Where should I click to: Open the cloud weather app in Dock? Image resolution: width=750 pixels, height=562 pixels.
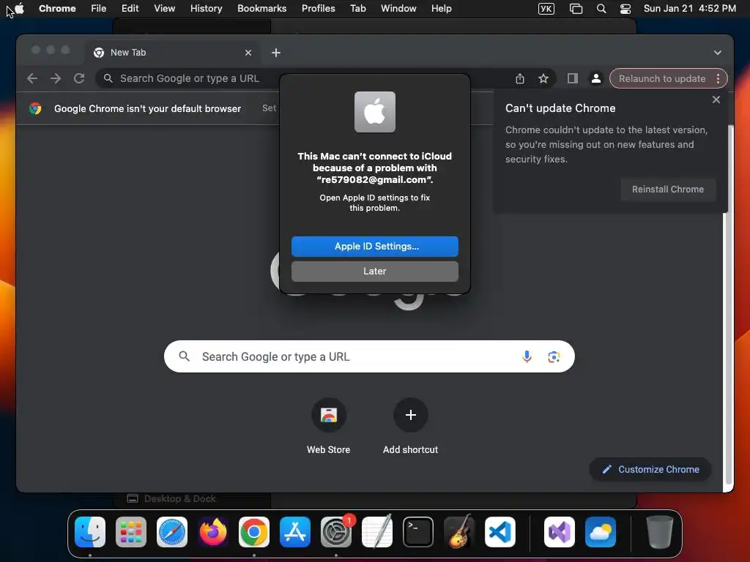(601, 532)
